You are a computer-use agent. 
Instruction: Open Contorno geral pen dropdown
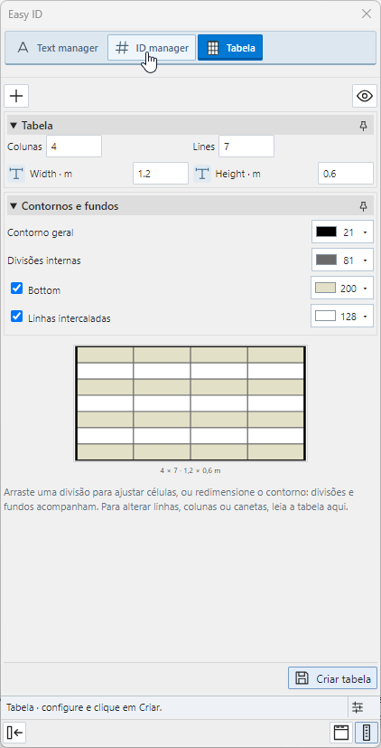[342, 232]
